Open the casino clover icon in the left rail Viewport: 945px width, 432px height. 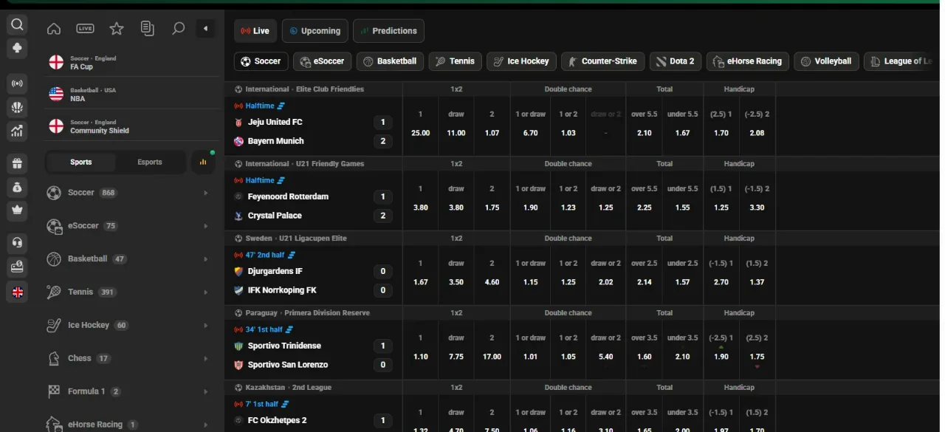click(18, 48)
